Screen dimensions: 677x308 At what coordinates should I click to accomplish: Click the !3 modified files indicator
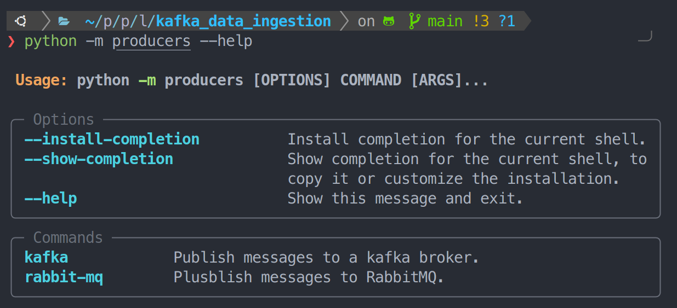coord(480,21)
